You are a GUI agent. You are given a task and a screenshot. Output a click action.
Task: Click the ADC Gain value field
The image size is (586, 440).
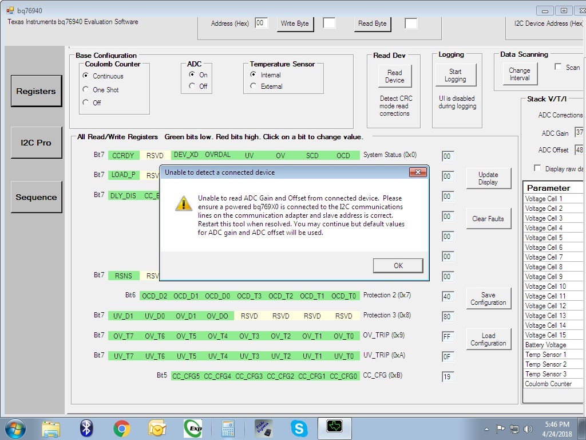[x=579, y=132]
